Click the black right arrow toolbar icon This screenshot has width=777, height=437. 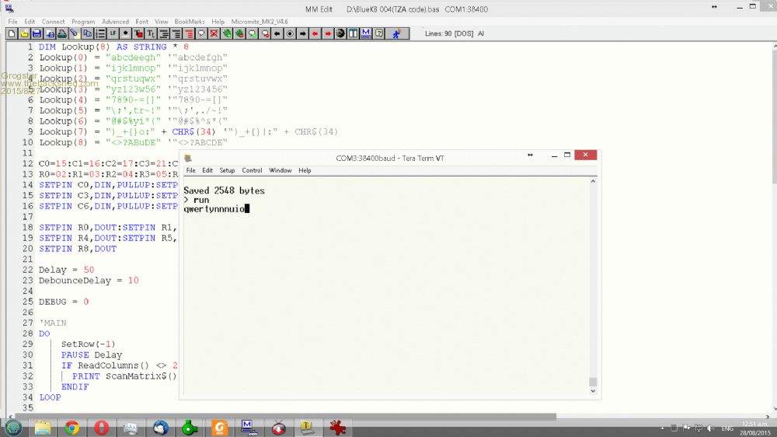[x=302, y=34]
